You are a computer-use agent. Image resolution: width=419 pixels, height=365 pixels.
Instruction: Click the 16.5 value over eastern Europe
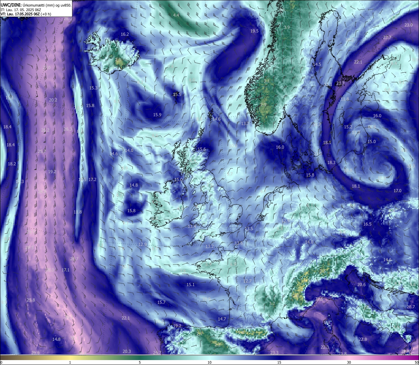368,224
